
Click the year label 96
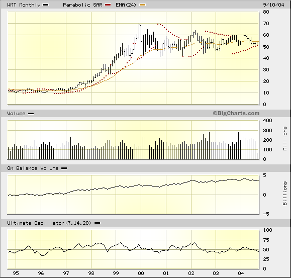point(41,273)
